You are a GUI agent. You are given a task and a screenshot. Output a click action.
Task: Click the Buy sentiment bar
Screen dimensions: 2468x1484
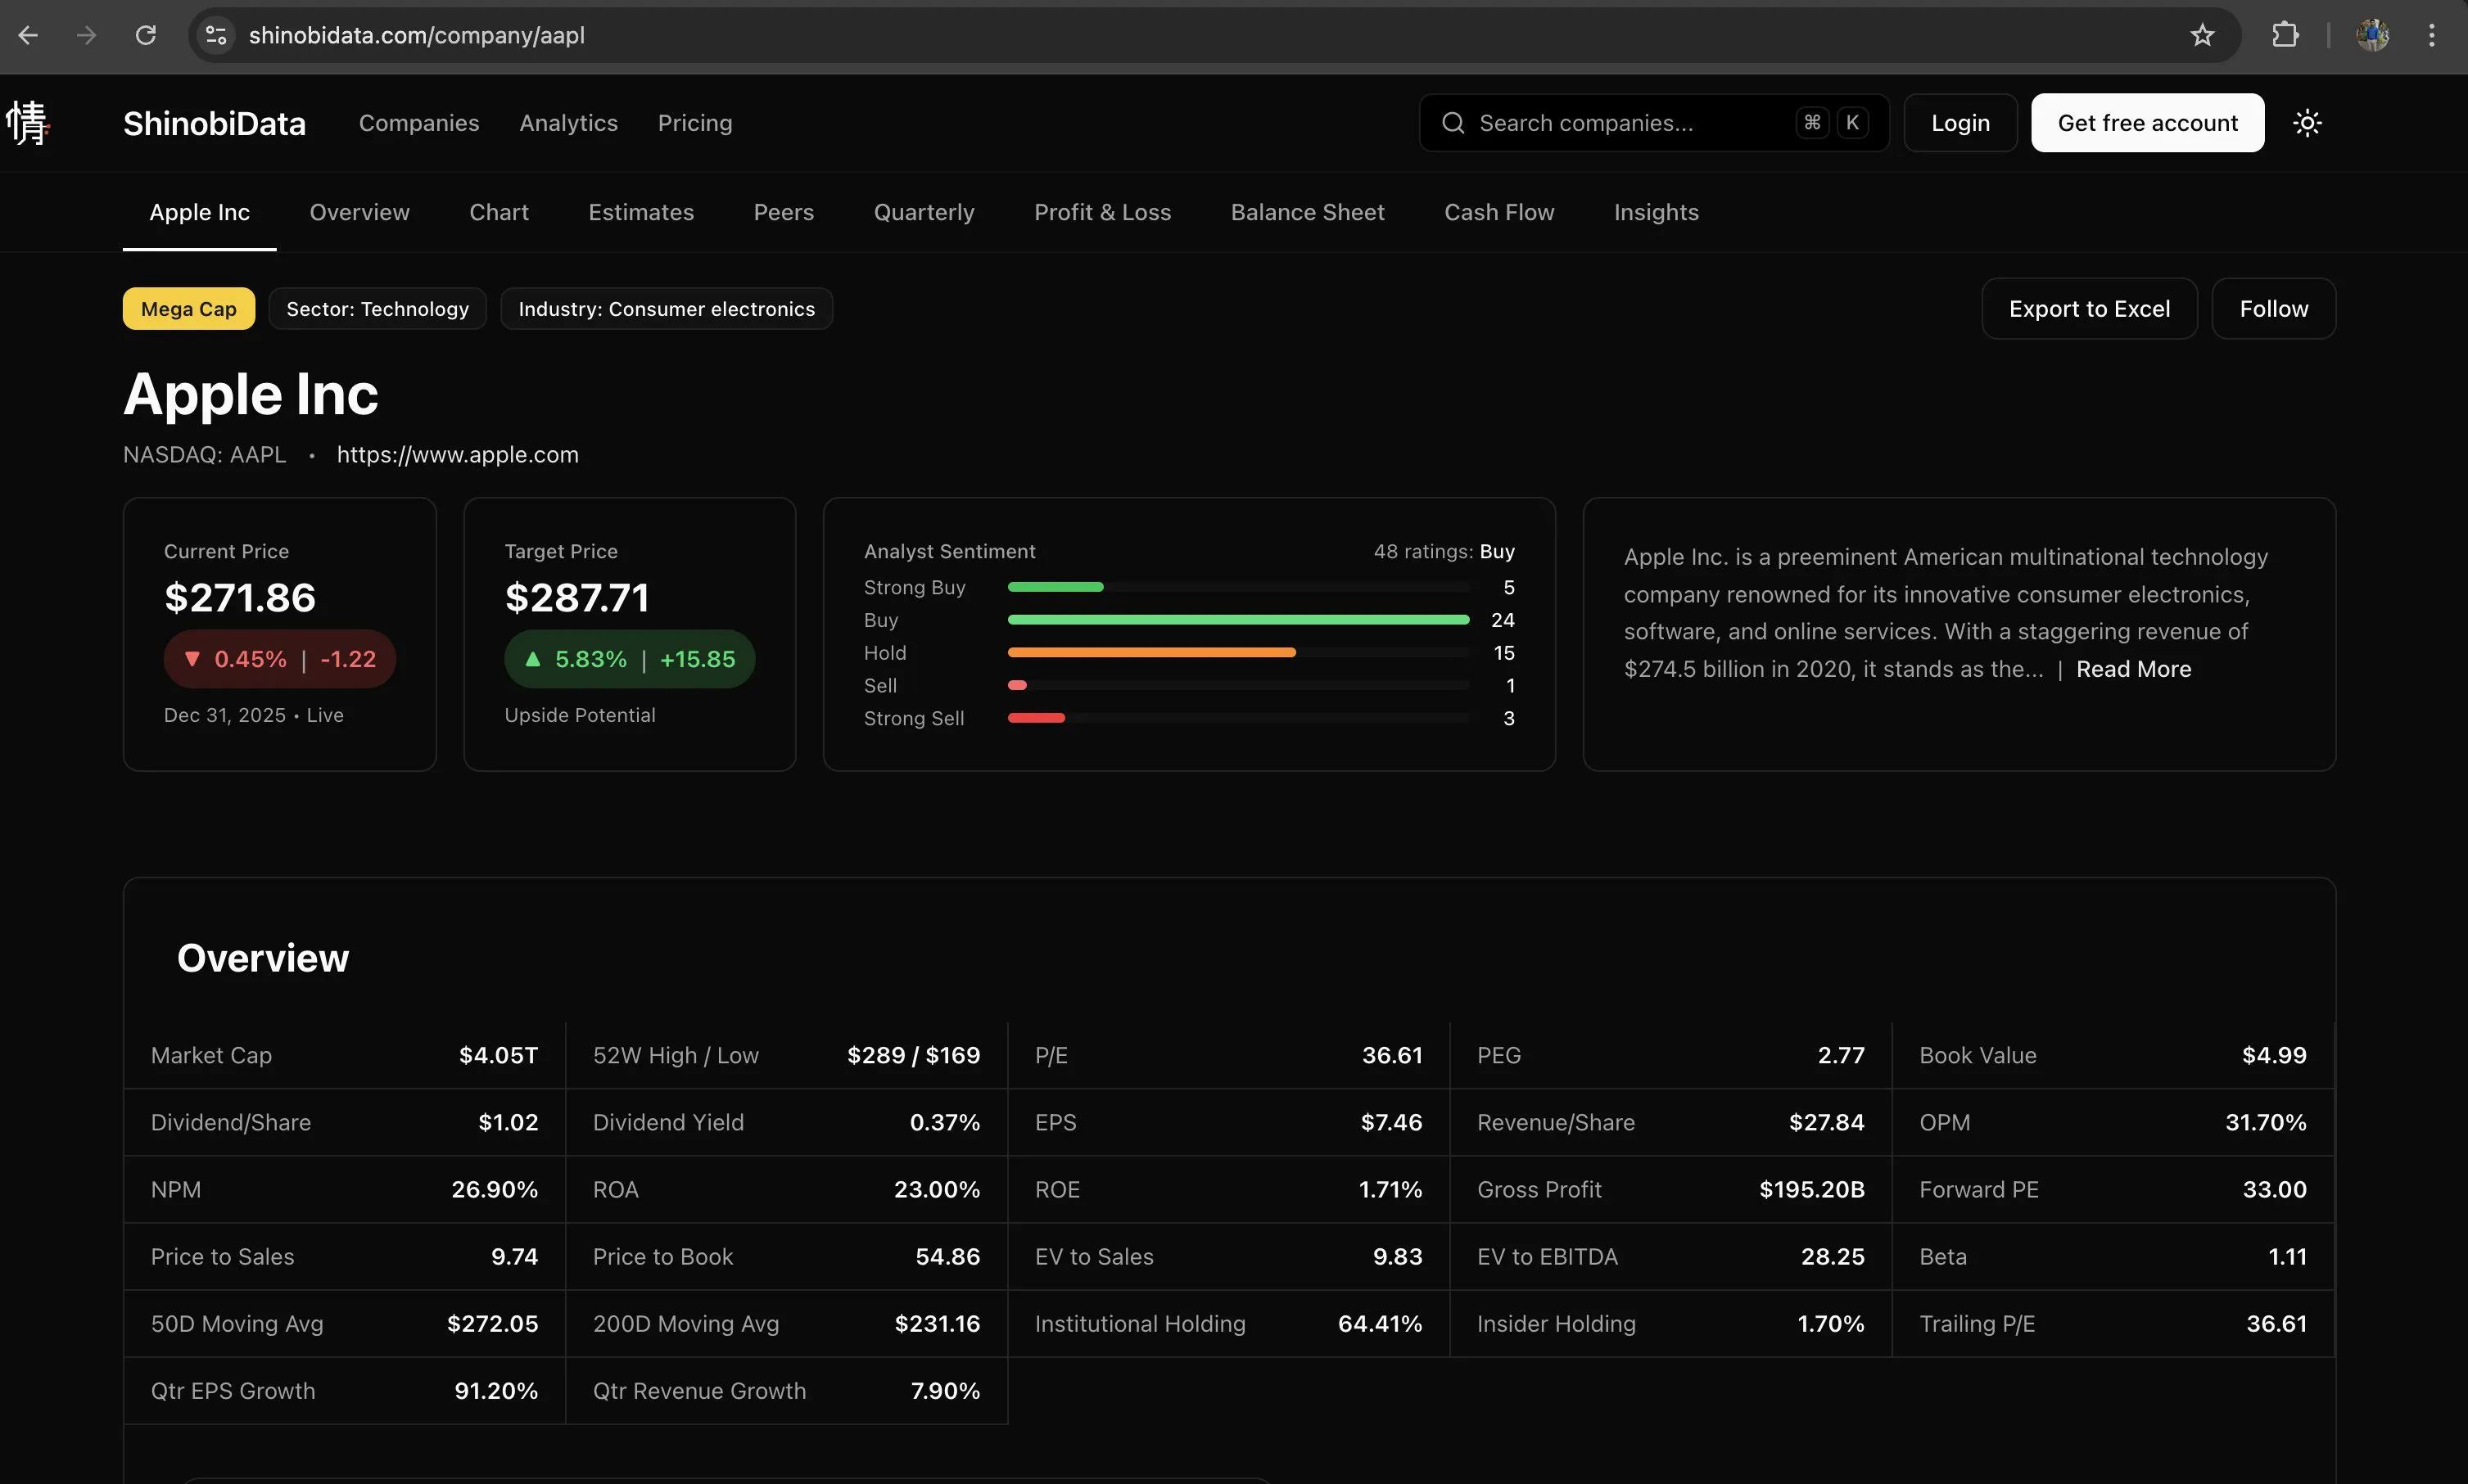click(1237, 620)
